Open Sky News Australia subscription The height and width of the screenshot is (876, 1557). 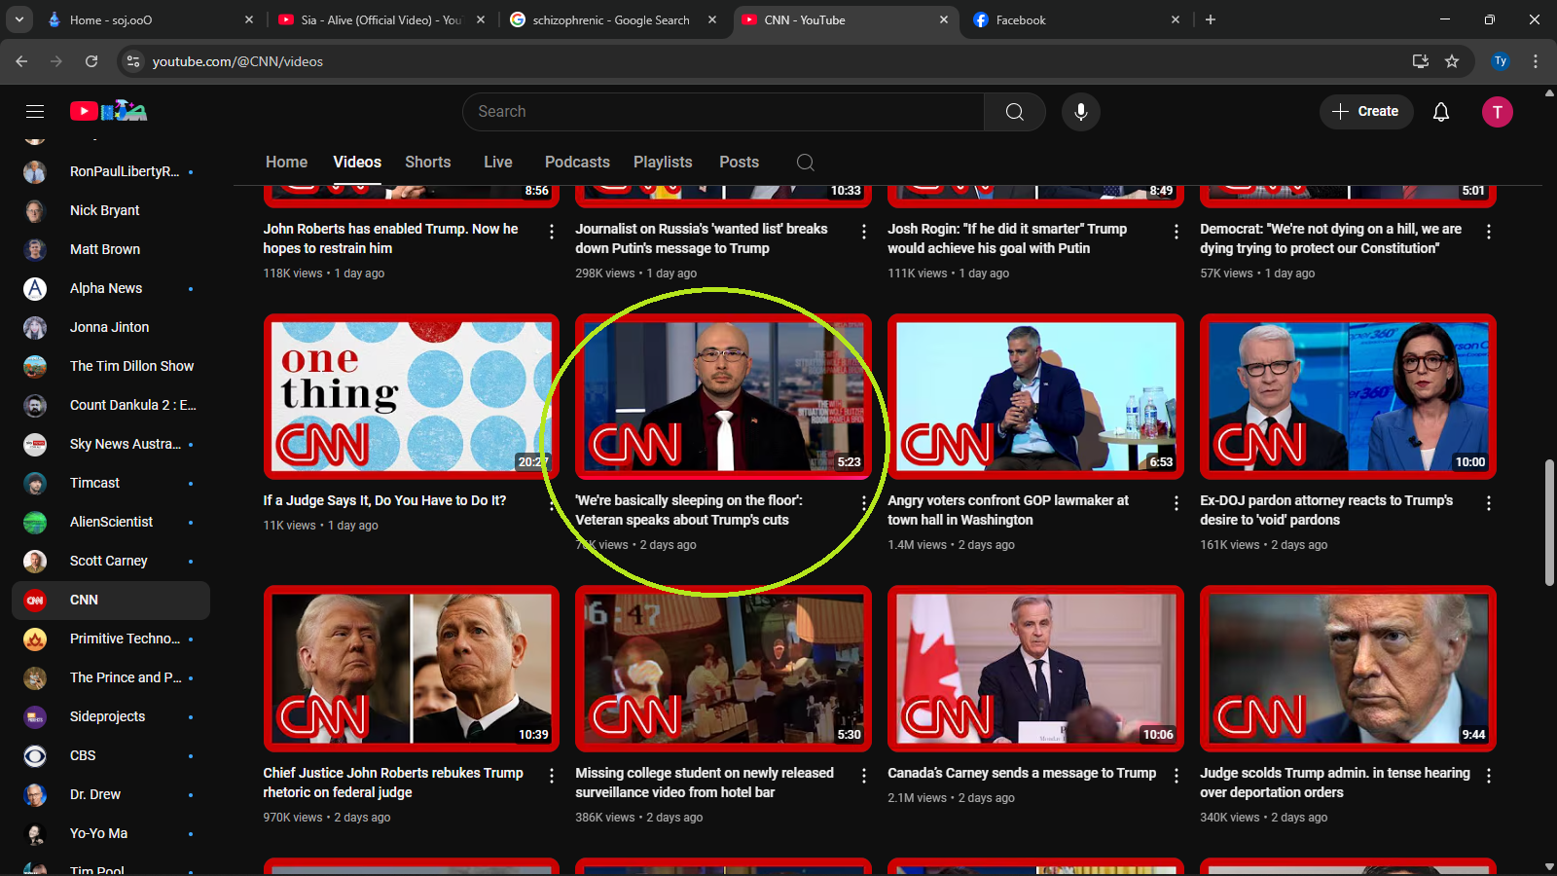(111, 444)
